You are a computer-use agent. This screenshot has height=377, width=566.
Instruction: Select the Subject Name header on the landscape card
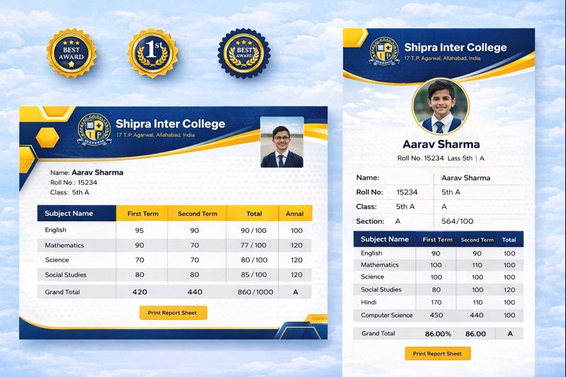(x=69, y=214)
